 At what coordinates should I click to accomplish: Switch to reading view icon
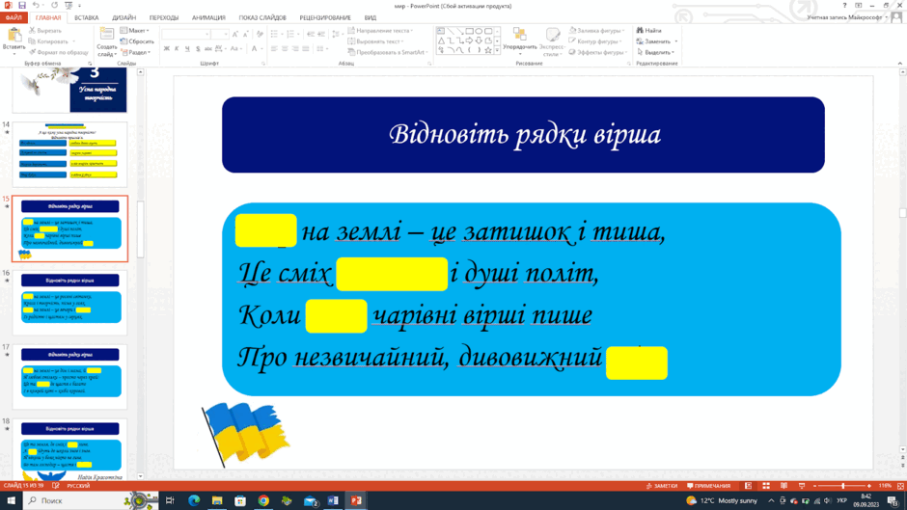tap(783, 486)
